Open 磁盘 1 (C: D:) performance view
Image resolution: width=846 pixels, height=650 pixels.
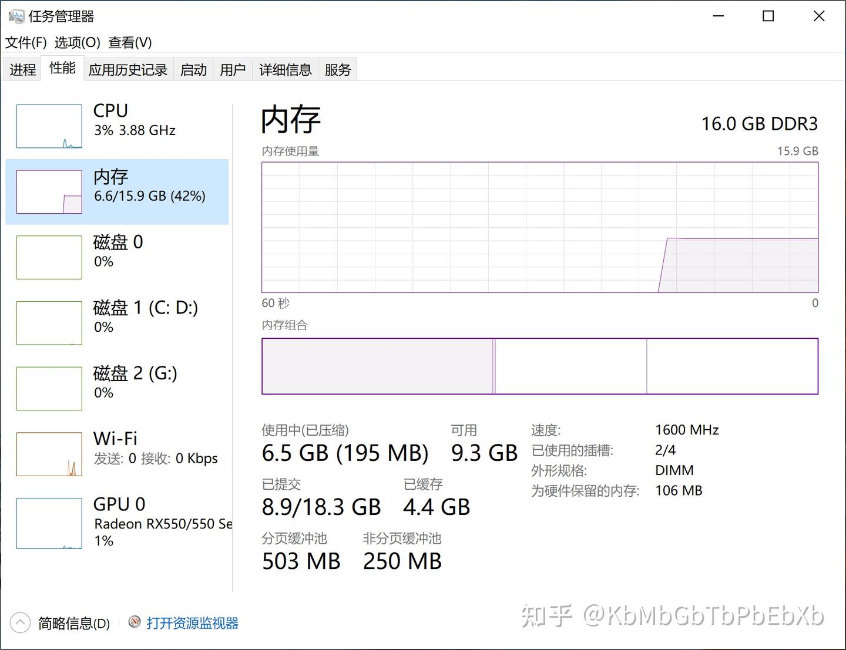tap(117, 323)
